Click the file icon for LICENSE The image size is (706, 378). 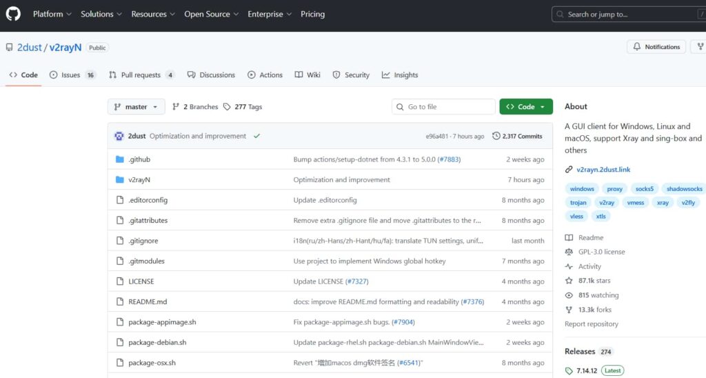point(120,281)
